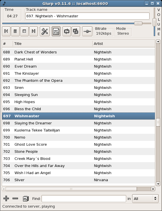Select the song Ghost Love Score

78,144
